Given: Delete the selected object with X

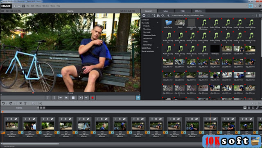Looking at the screenshot, I should [x=20, y=103].
